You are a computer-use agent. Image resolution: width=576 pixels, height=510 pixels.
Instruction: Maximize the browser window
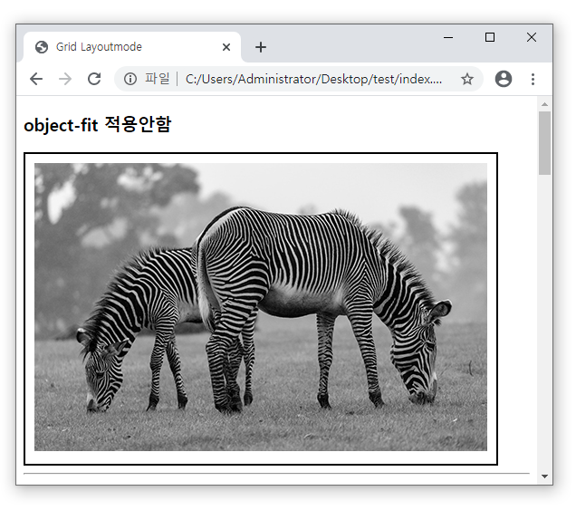tap(490, 37)
